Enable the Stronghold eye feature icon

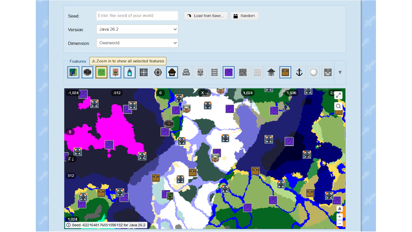coord(158,72)
